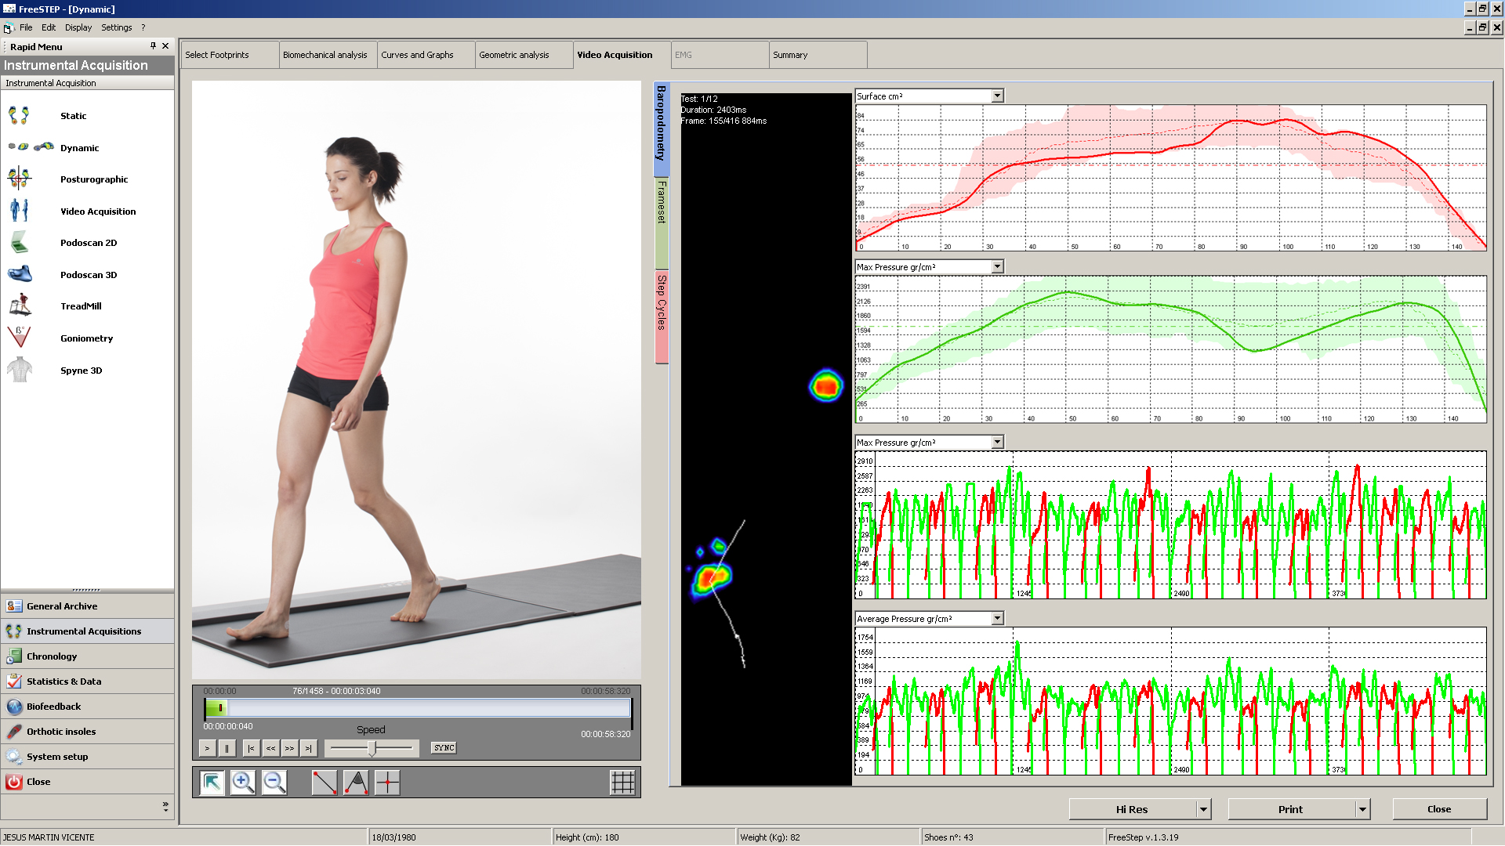The image size is (1505, 846).
Task: Open the Average Pressure graph dropdown
Action: click(x=997, y=619)
